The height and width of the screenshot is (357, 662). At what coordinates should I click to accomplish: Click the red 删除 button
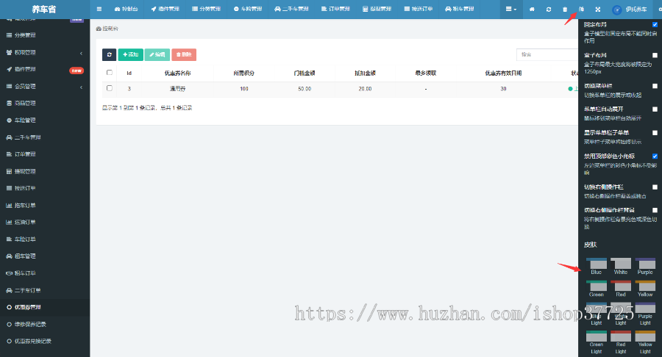click(184, 54)
